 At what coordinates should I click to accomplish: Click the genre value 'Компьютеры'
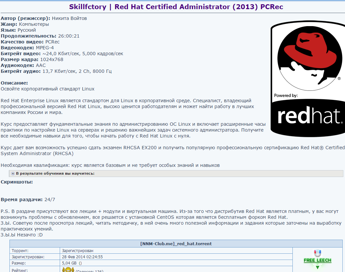[34, 24]
